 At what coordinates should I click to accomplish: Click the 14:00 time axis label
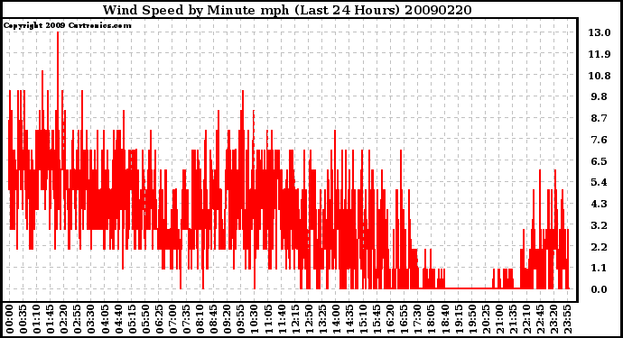[336, 319]
